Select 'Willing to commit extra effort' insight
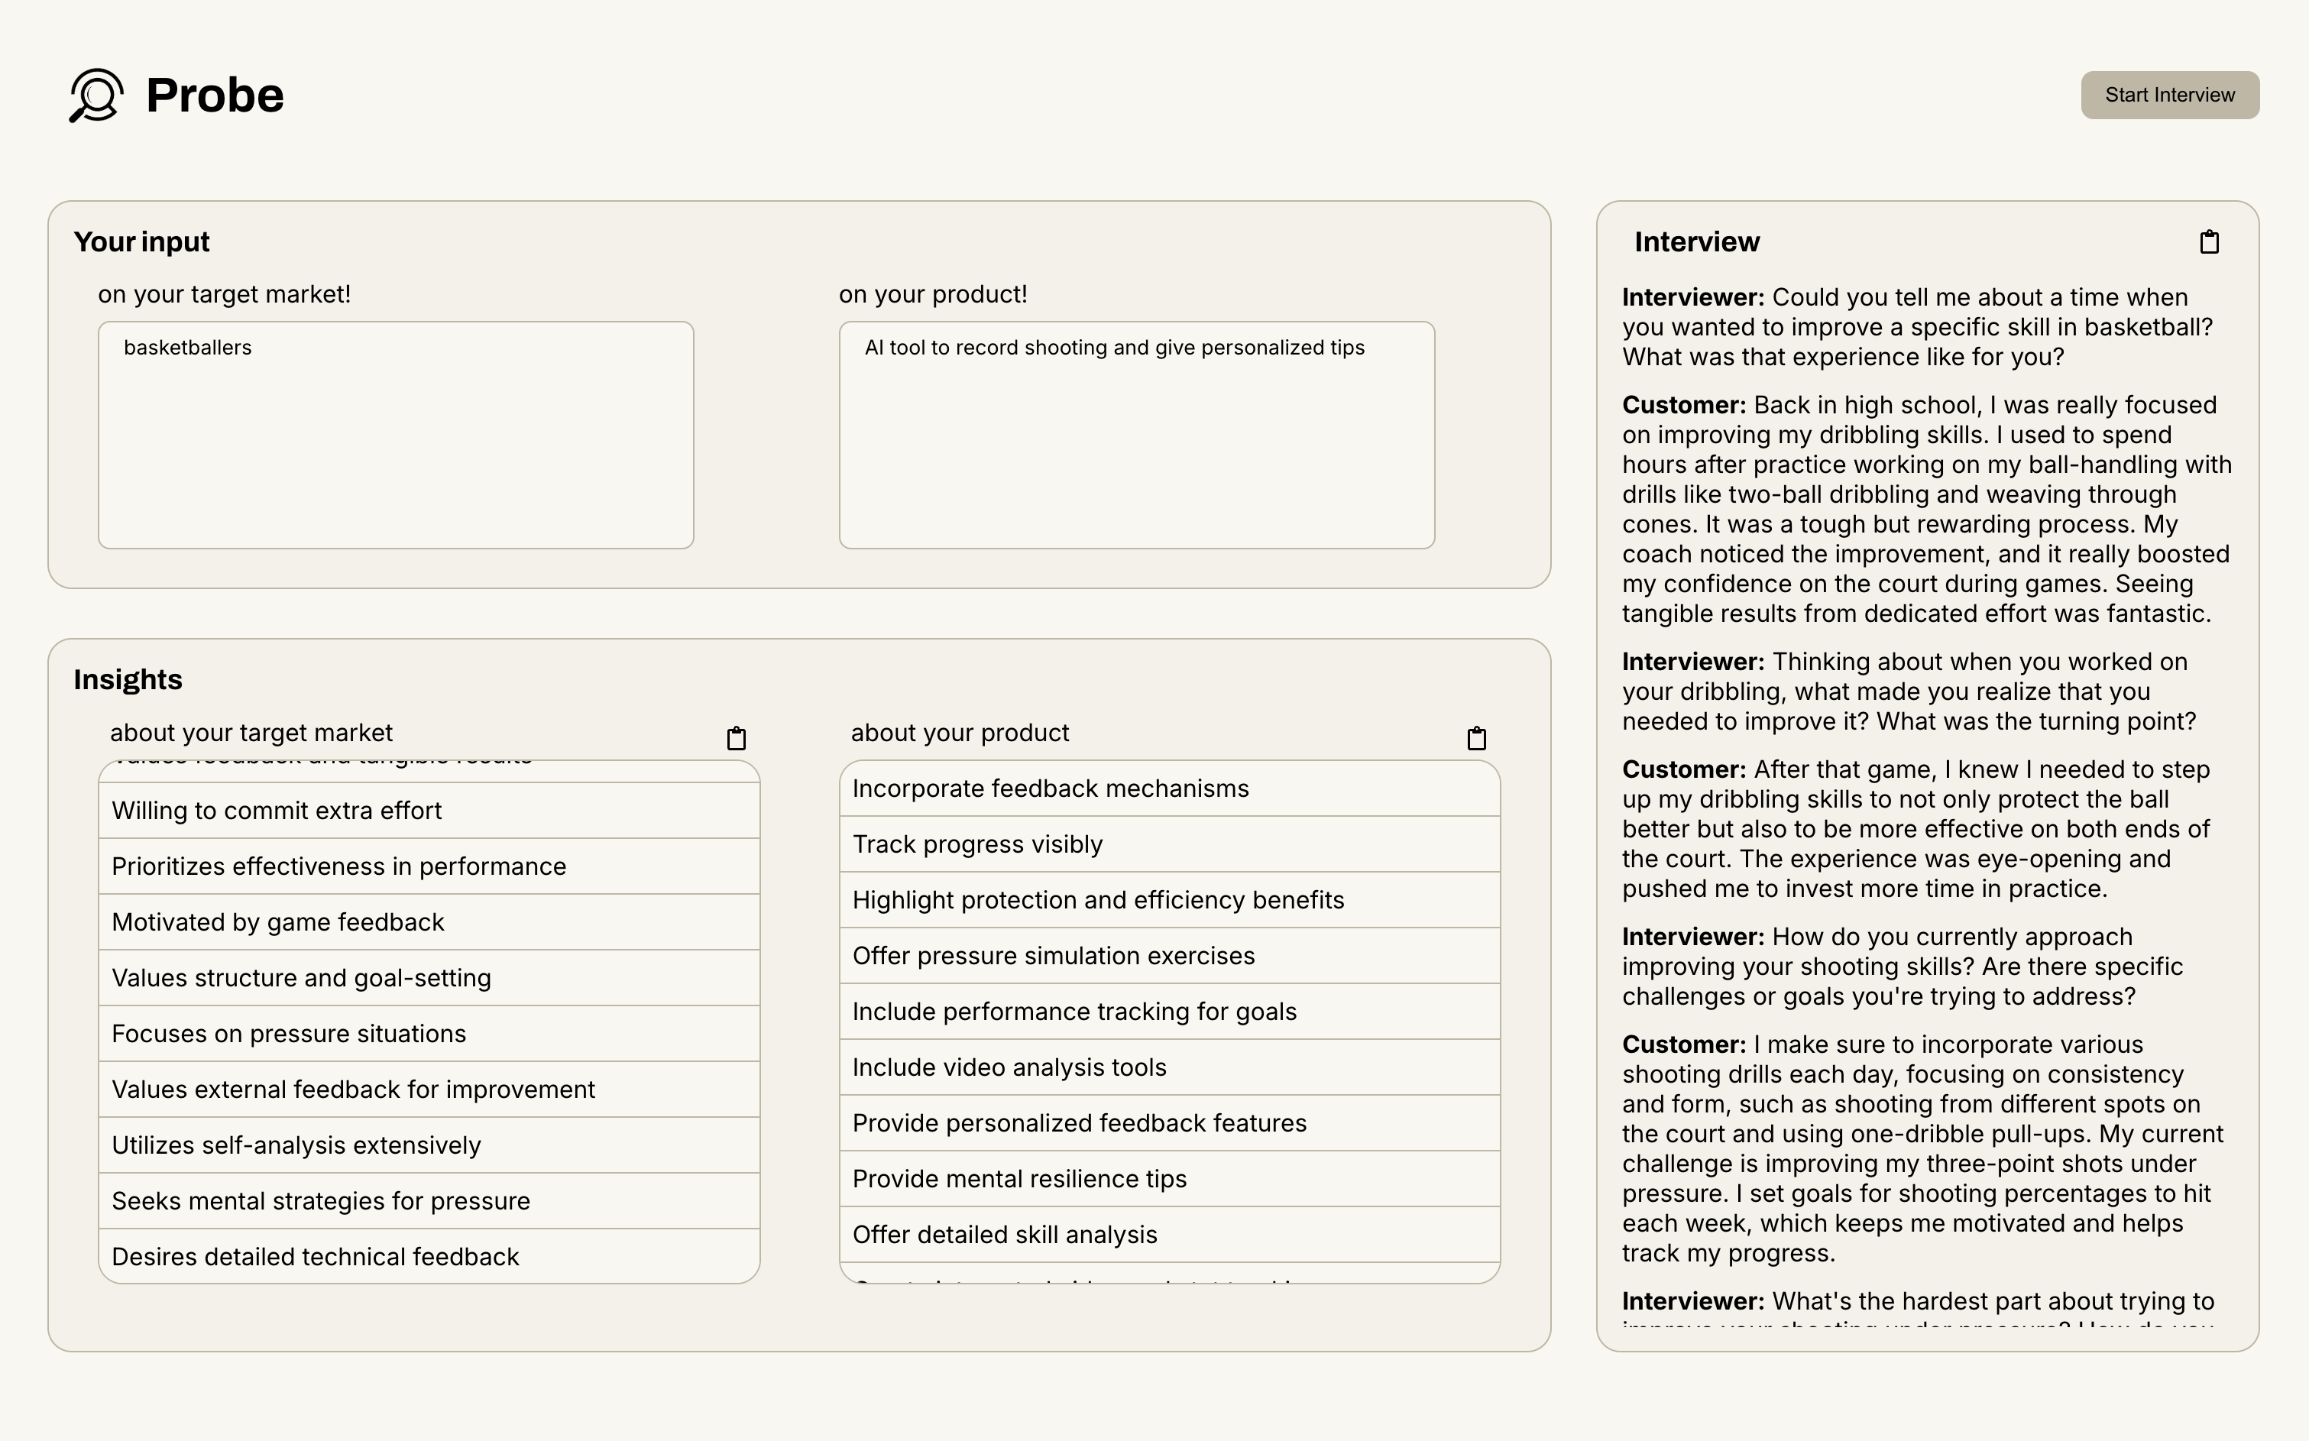The width and height of the screenshot is (2309, 1441). coord(429,810)
